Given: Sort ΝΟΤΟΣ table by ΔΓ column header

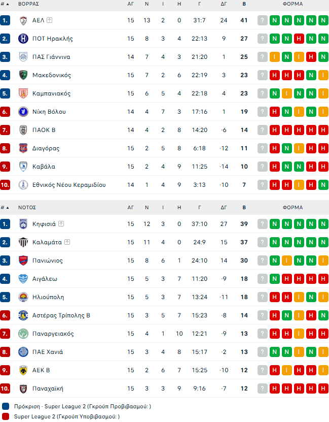Looking at the screenshot, I should tap(224, 208).
